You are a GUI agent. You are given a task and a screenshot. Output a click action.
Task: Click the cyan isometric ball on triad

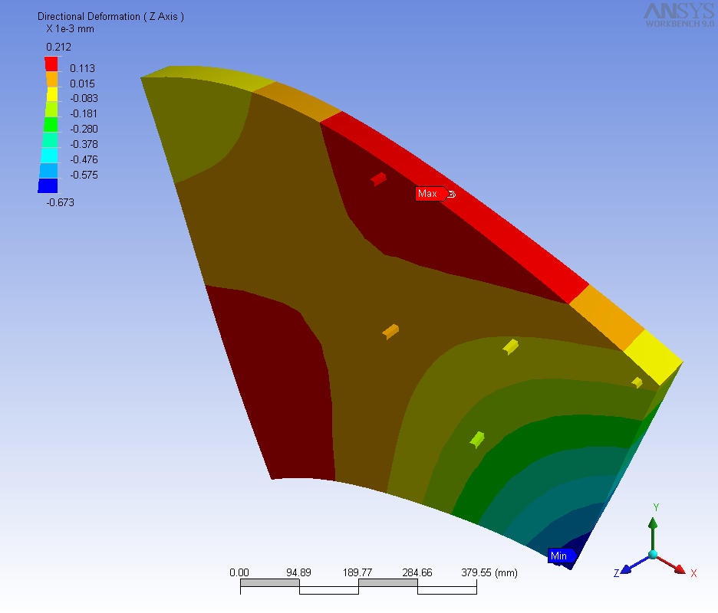(653, 555)
